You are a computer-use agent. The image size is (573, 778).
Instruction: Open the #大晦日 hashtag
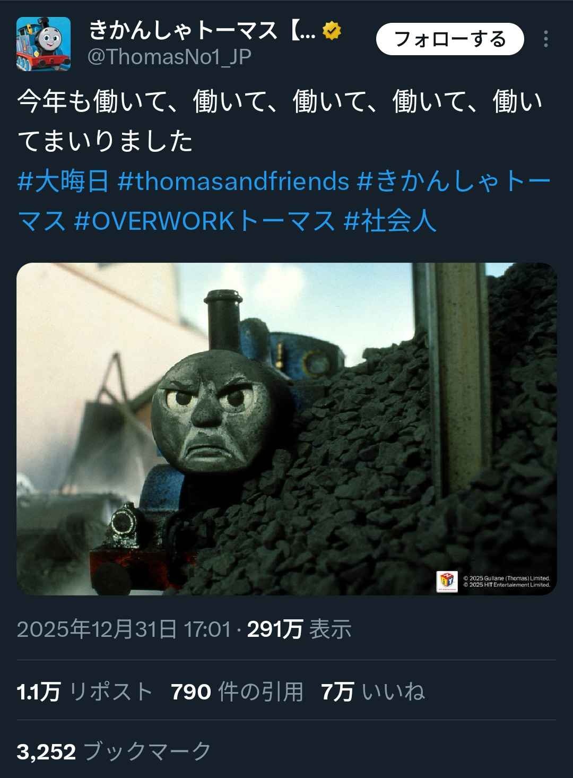(63, 181)
